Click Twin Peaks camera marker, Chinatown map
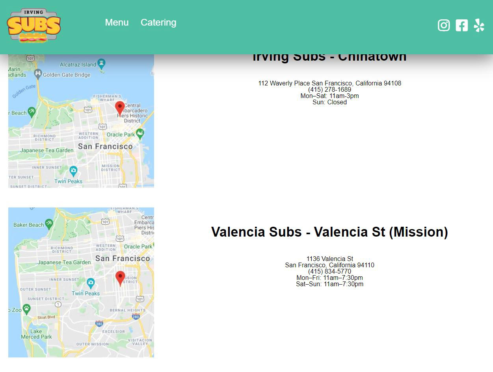Screen dimensions: 493x372 click(73, 171)
